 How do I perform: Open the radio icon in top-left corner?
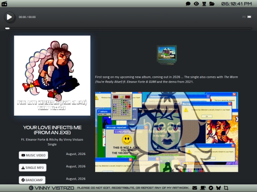(4, 4)
